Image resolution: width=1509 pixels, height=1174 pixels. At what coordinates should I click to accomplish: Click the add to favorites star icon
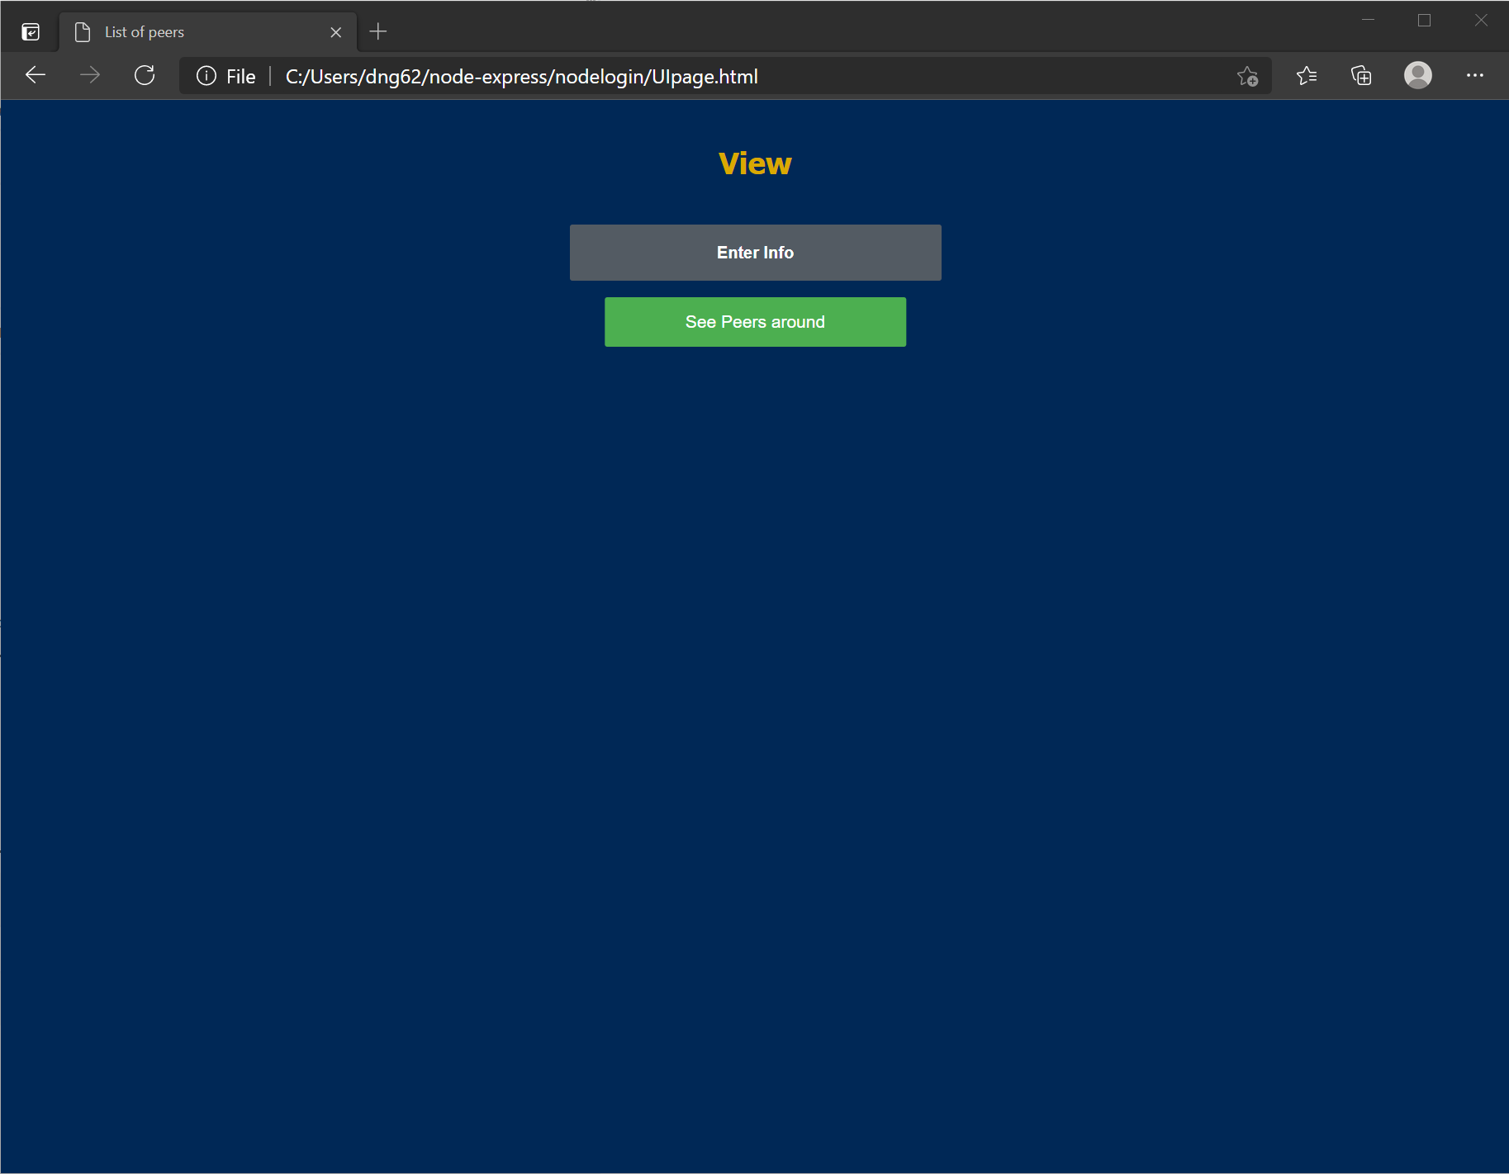click(x=1247, y=76)
